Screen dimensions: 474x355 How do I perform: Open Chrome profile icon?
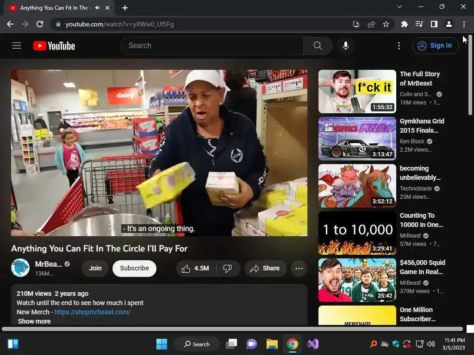[449, 24]
